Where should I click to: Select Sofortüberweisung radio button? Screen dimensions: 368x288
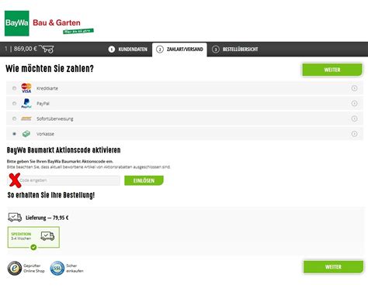click(x=15, y=118)
